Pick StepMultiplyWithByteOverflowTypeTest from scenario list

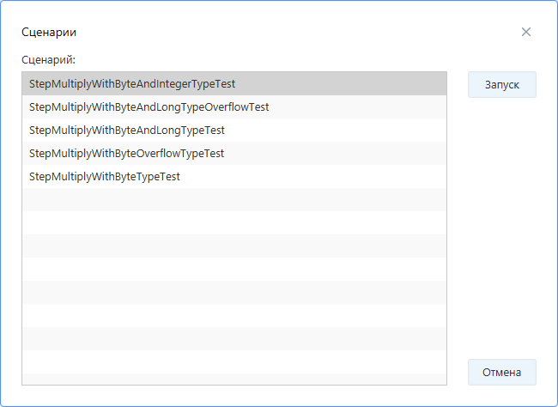coord(127,154)
